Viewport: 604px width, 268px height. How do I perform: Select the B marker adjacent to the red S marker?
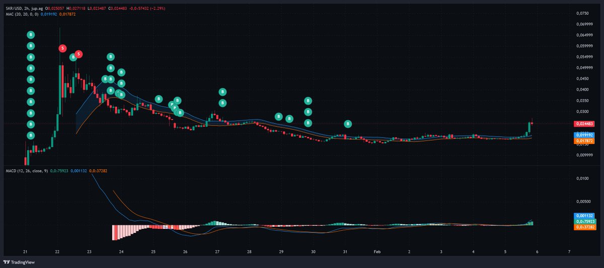pos(73,57)
